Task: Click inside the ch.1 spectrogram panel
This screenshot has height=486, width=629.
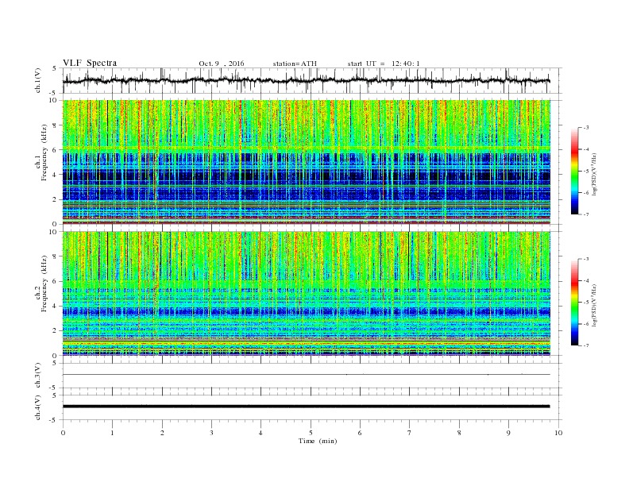Action: pyautogui.click(x=306, y=162)
